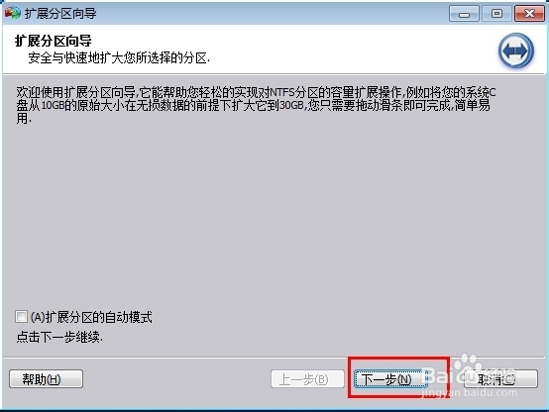Click the empty grey area of the wizard
This screenshot has height=412, width=549.
(x=274, y=217)
